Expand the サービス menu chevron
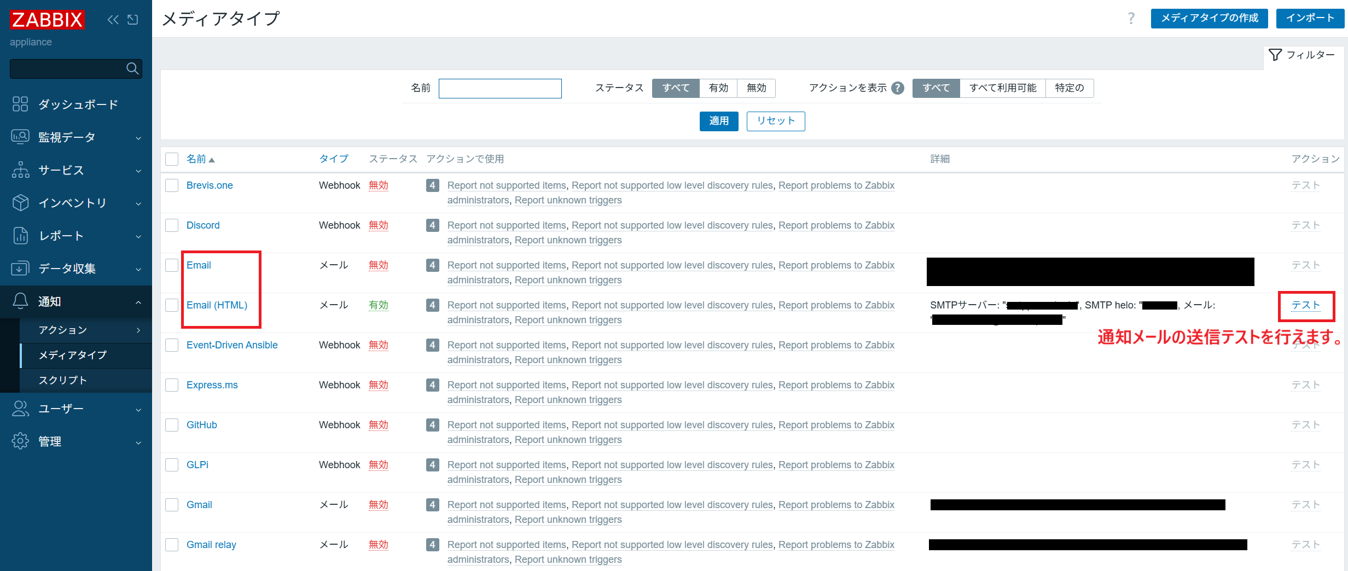Image resolution: width=1348 pixels, height=571 pixels. (138, 171)
